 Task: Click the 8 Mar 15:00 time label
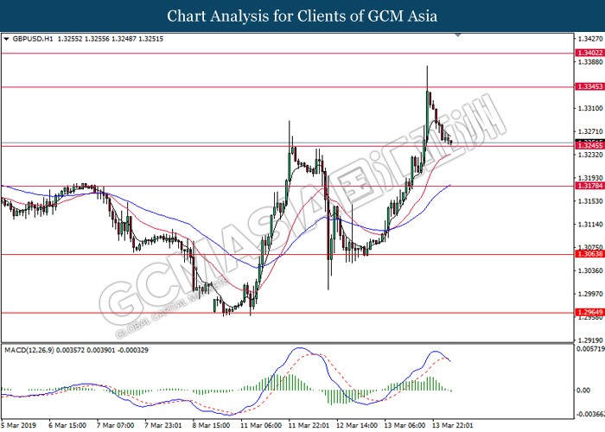coord(211,425)
